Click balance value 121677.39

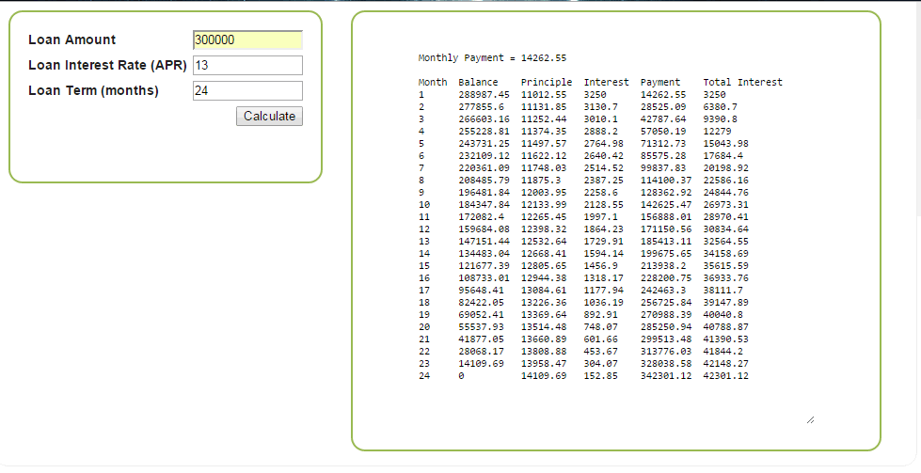(484, 266)
